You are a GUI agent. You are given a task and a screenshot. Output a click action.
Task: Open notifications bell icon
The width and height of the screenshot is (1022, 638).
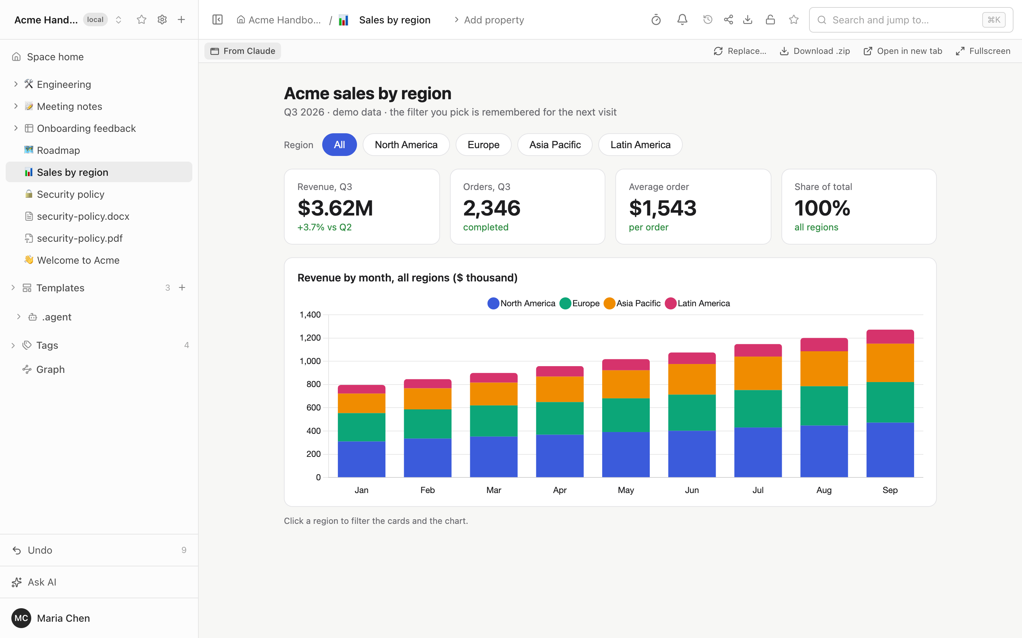(x=682, y=20)
